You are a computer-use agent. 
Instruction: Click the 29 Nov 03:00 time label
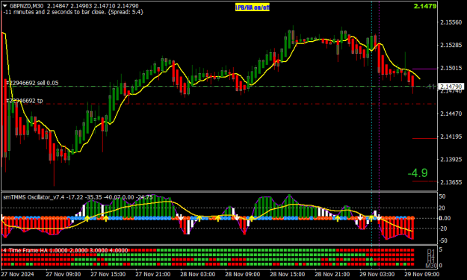(x=377, y=274)
